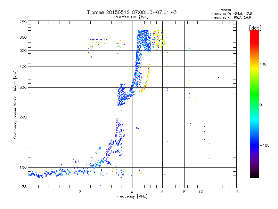Click the y-axis tick label '500'
278x209 pixels.
(x=23, y=51)
